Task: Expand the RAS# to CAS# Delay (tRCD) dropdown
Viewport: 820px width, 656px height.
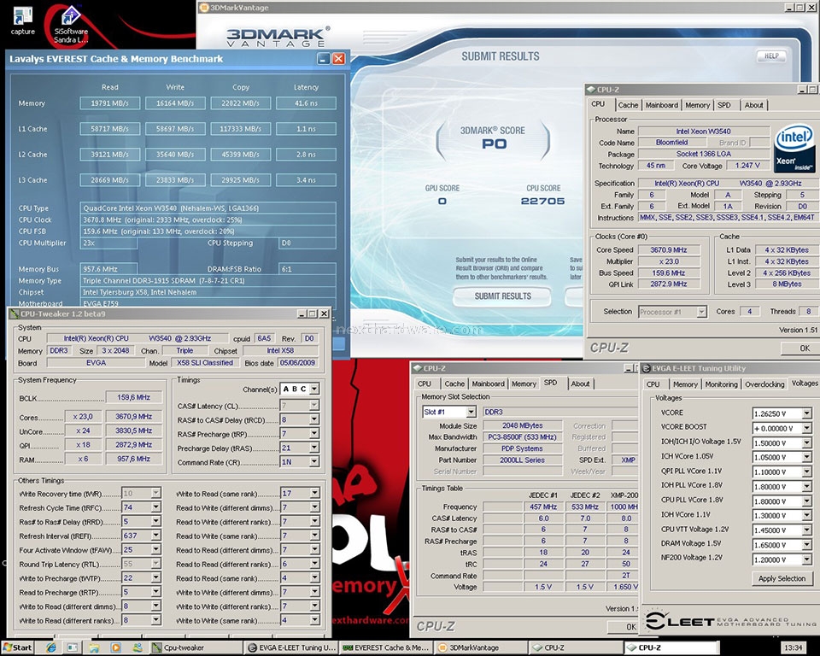Action: point(314,419)
